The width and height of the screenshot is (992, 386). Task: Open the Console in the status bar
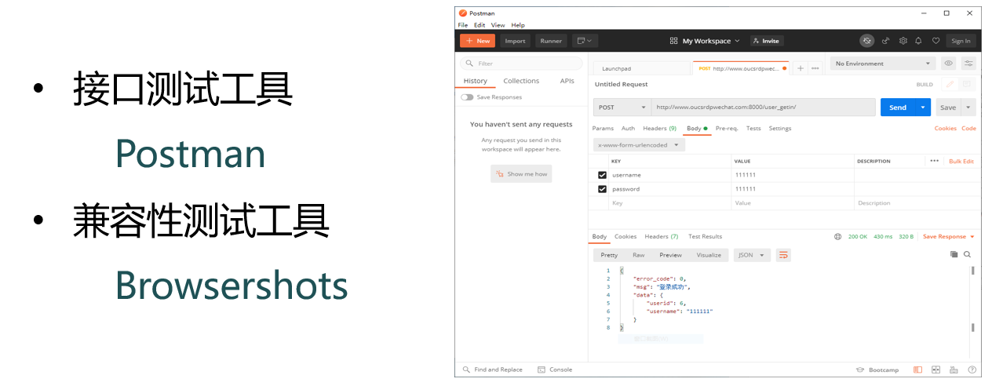coord(555,370)
